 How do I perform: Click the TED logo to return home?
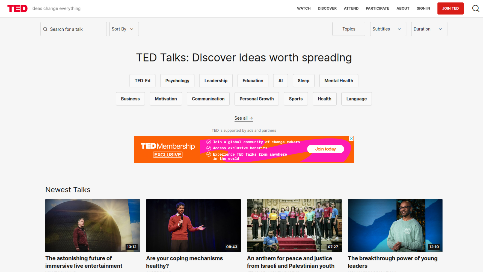click(x=17, y=8)
